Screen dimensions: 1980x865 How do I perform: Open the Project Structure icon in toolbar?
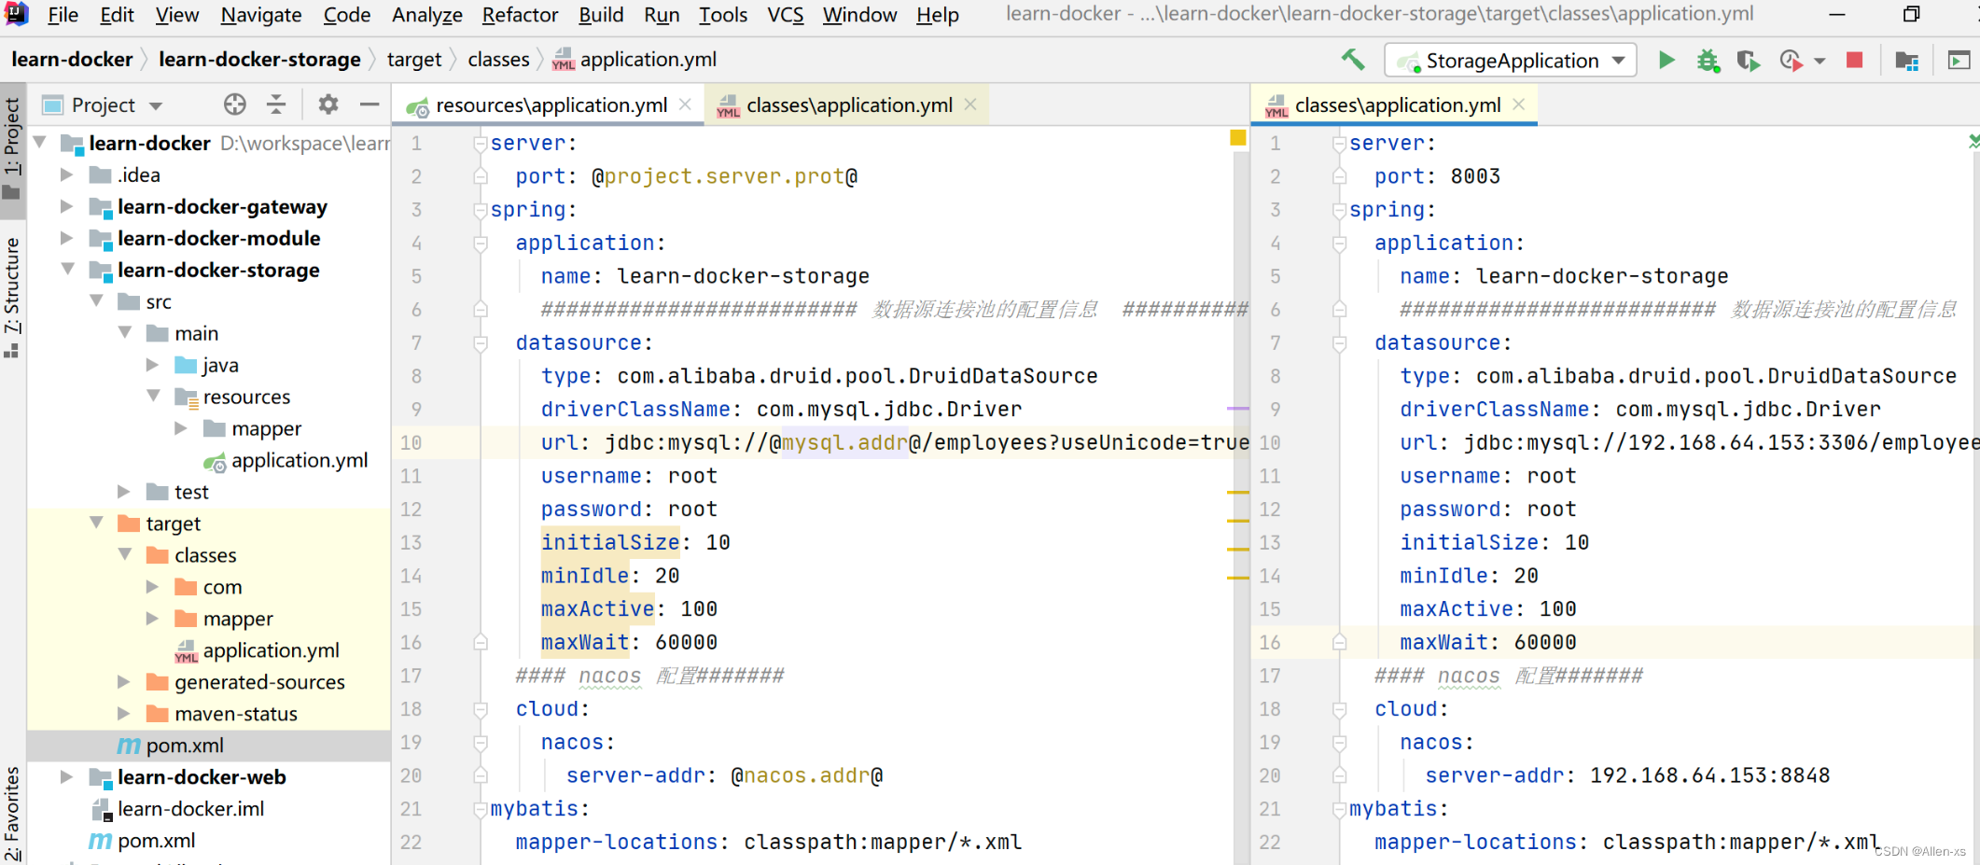1906,61
